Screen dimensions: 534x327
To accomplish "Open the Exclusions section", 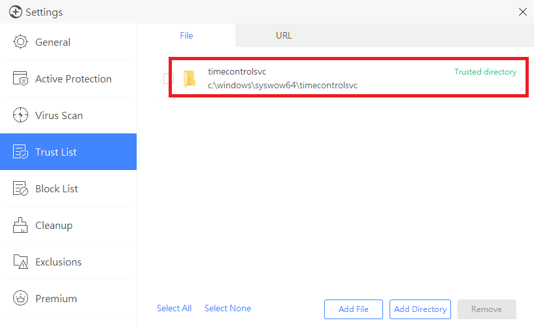I will point(68,262).
